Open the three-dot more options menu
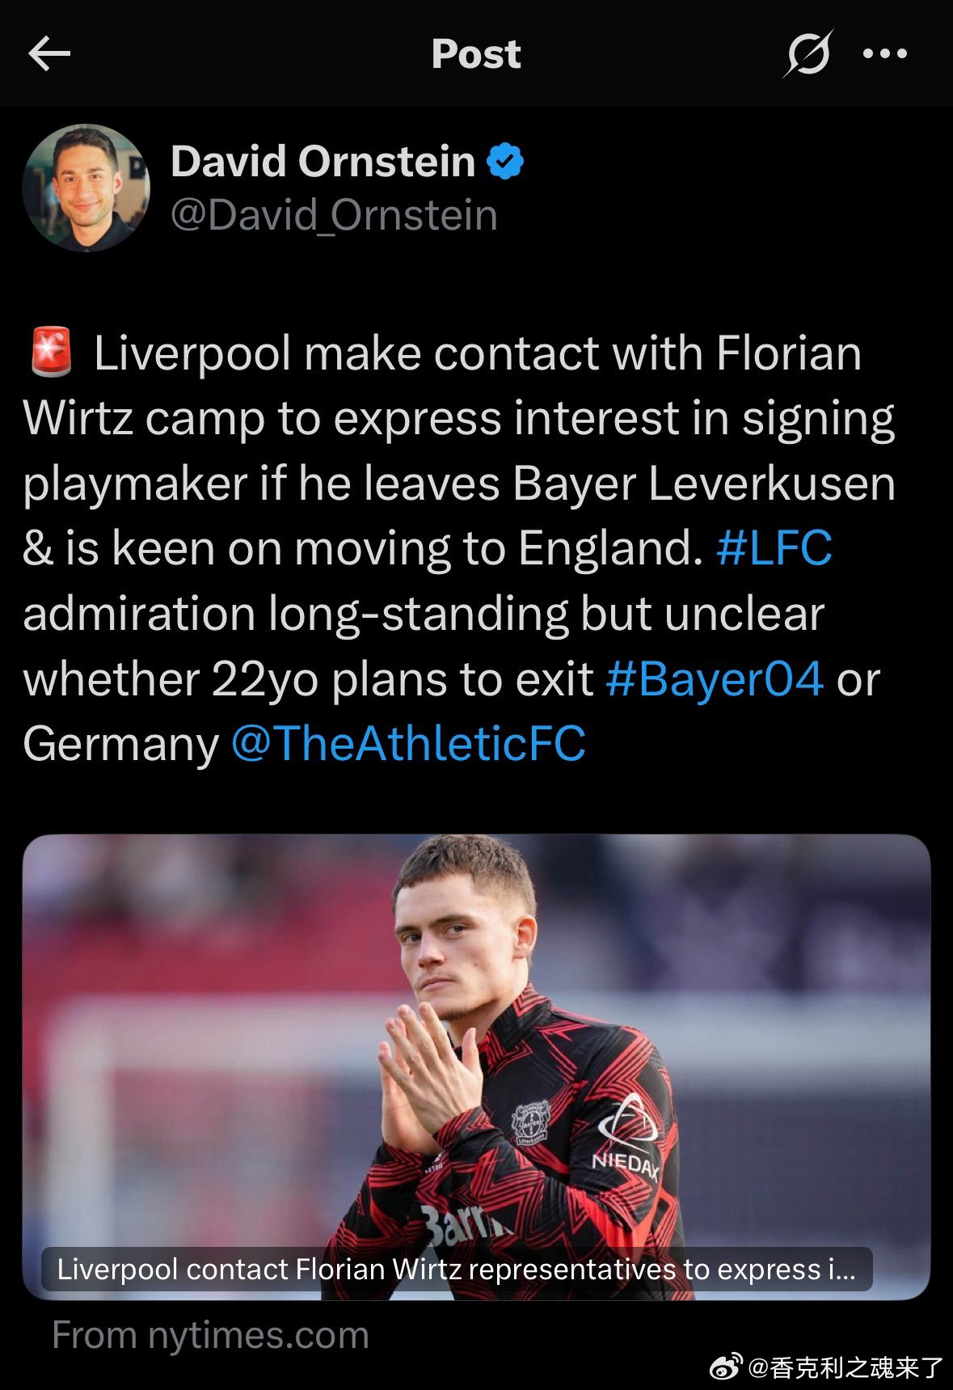 point(885,54)
